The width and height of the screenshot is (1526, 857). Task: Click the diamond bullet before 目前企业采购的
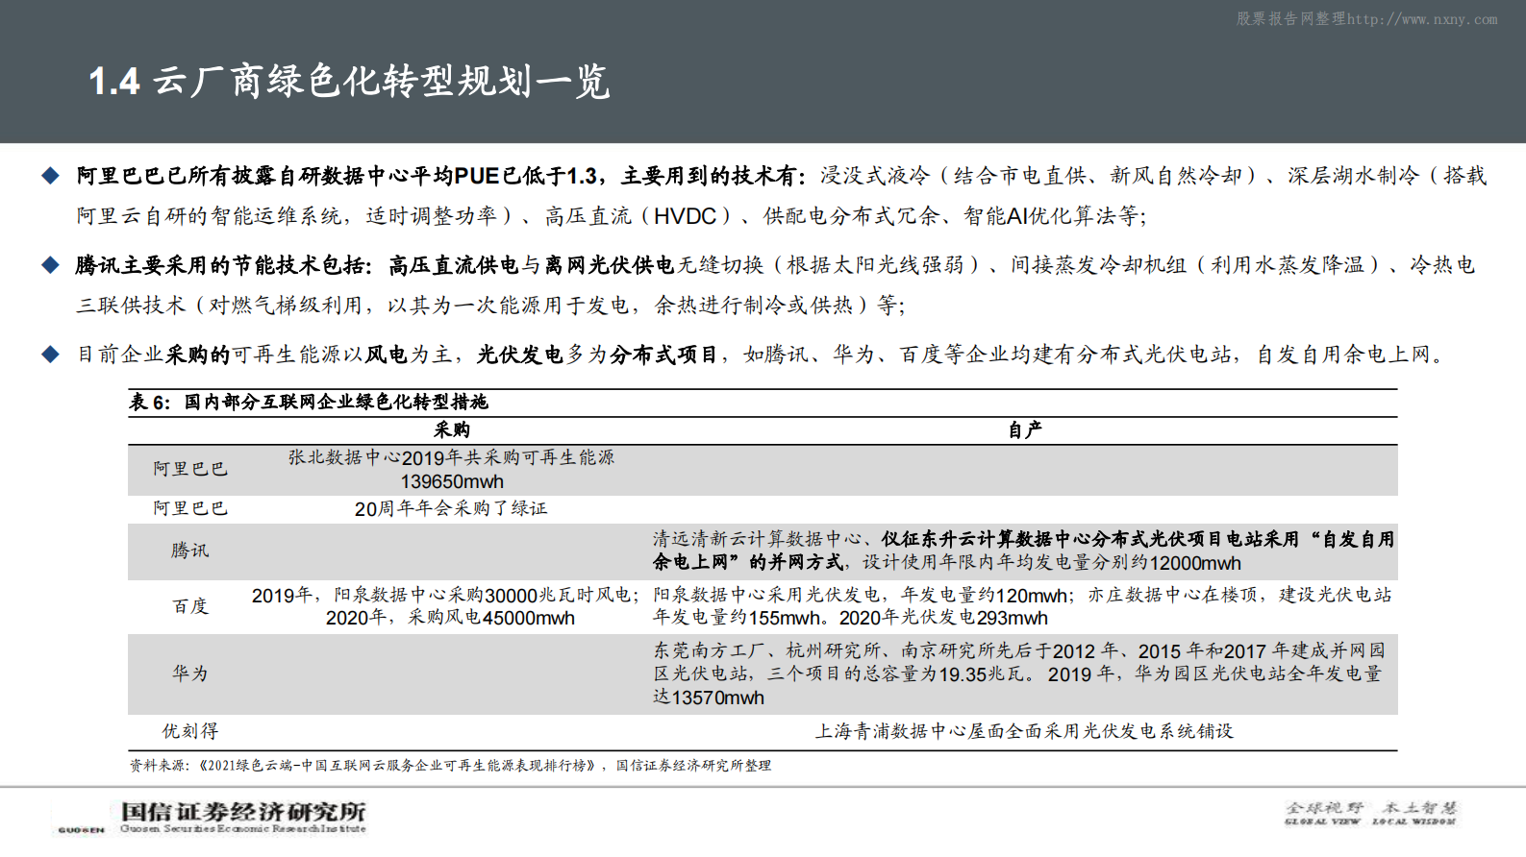pyautogui.click(x=51, y=355)
